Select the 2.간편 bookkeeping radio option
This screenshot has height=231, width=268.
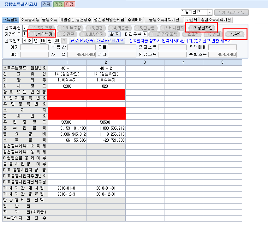(67, 34)
